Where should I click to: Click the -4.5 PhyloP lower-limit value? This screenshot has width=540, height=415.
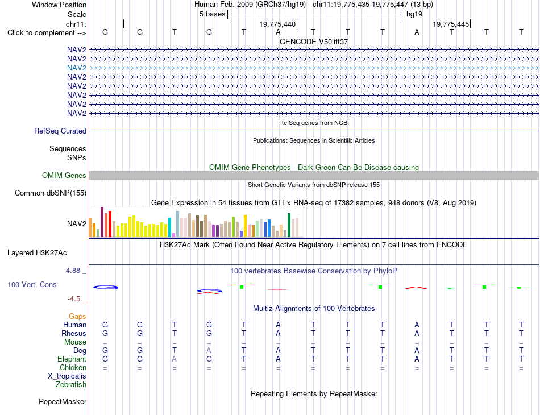pyautogui.click(x=74, y=299)
